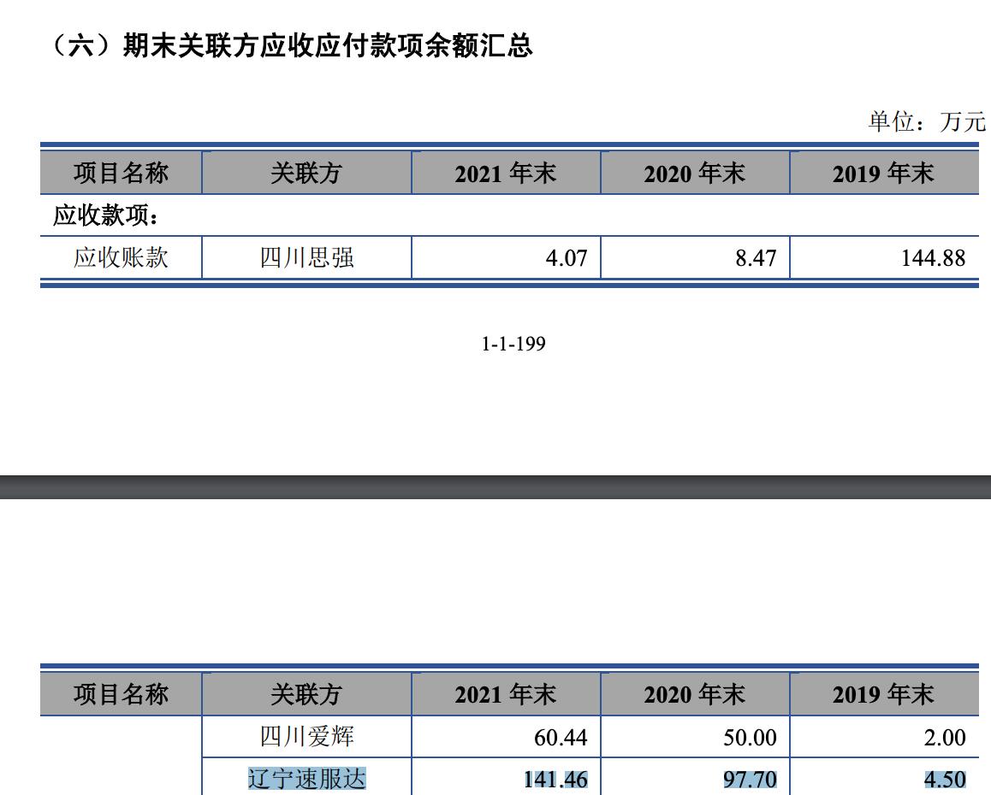991x795 pixels.
Task: Click the '项目名称' header in the second table
Action: [x=121, y=695]
